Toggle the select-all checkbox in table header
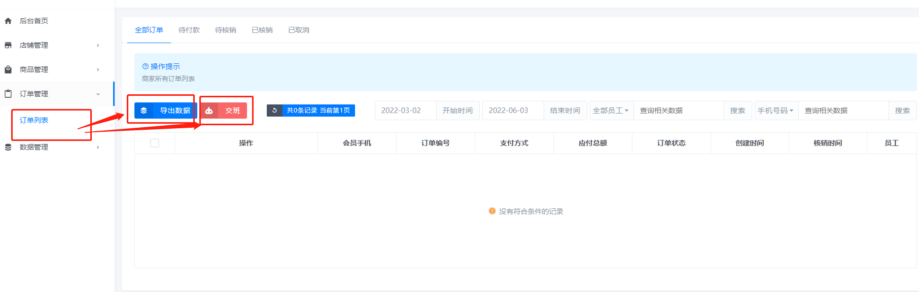Screen dimensions: 919x292 155,143
